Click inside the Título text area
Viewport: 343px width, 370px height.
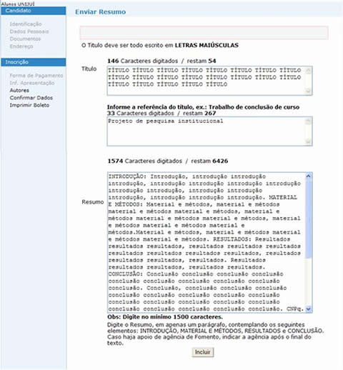206,81
